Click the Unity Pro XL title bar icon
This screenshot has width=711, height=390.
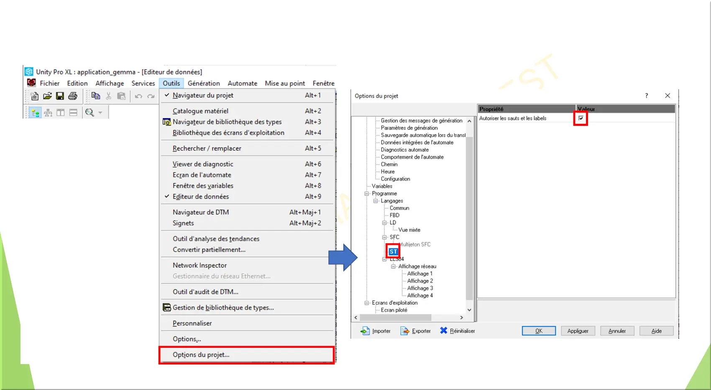pos(29,71)
